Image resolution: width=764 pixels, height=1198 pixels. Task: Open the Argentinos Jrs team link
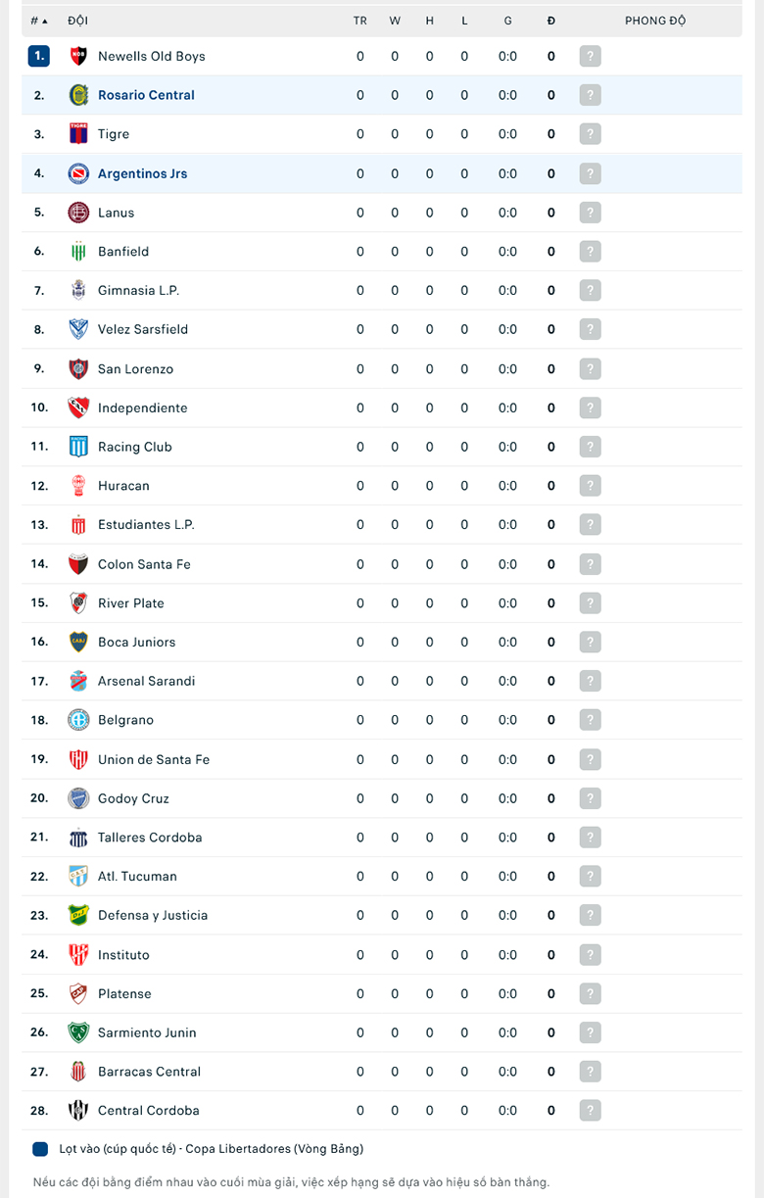click(x=142, y=173)
